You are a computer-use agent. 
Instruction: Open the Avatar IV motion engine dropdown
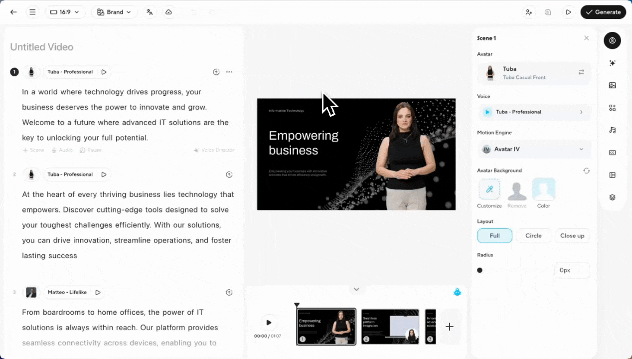pos(534,149)
